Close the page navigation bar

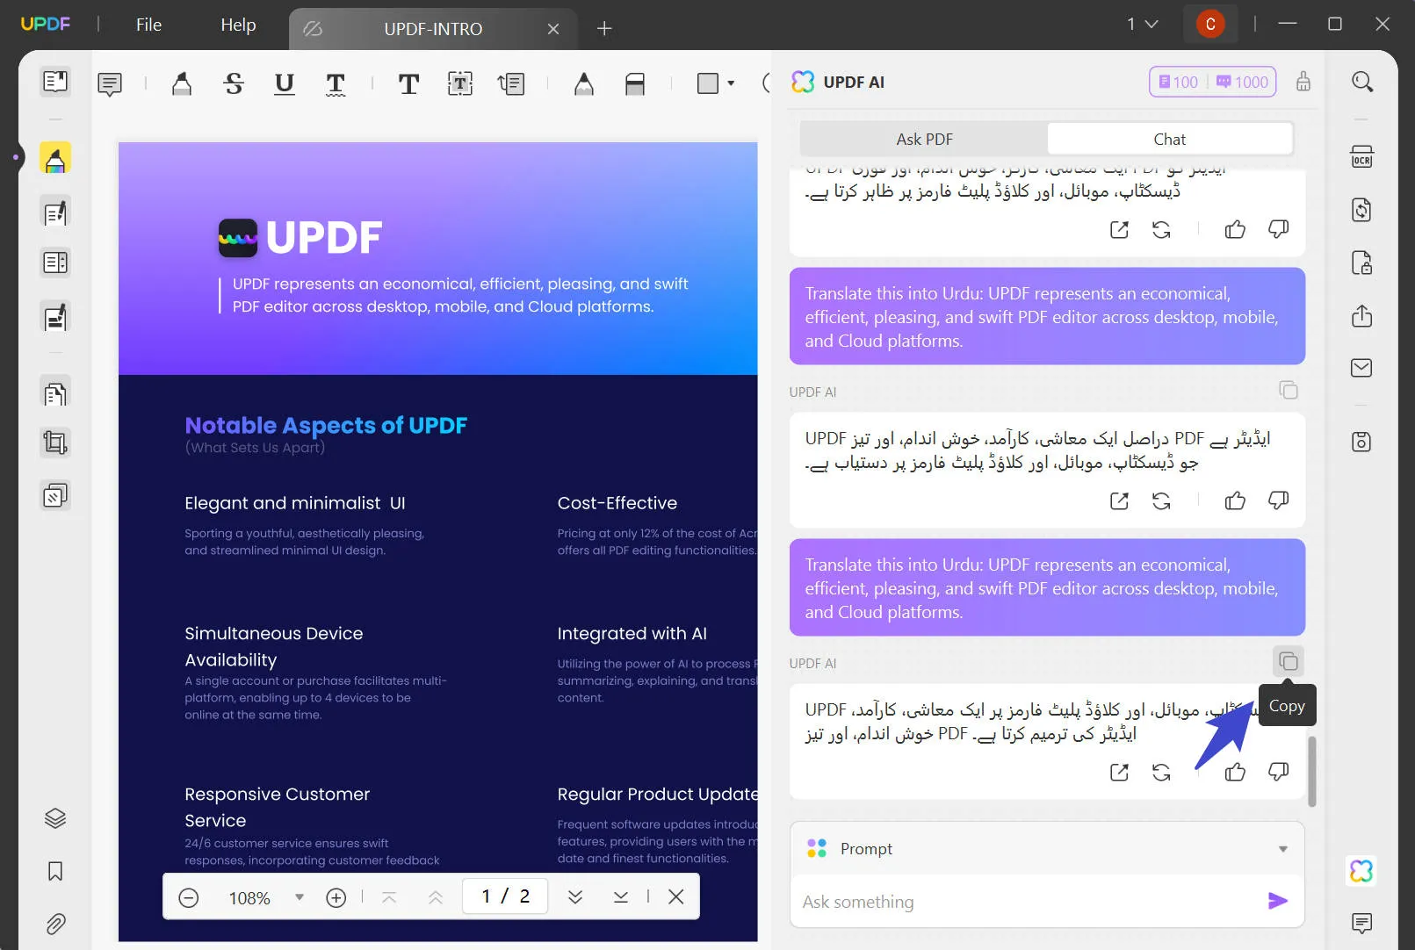tap(676, 896)
